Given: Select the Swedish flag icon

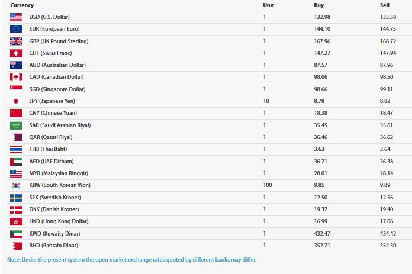Looking at the screenshot, I should click(16, 198).
